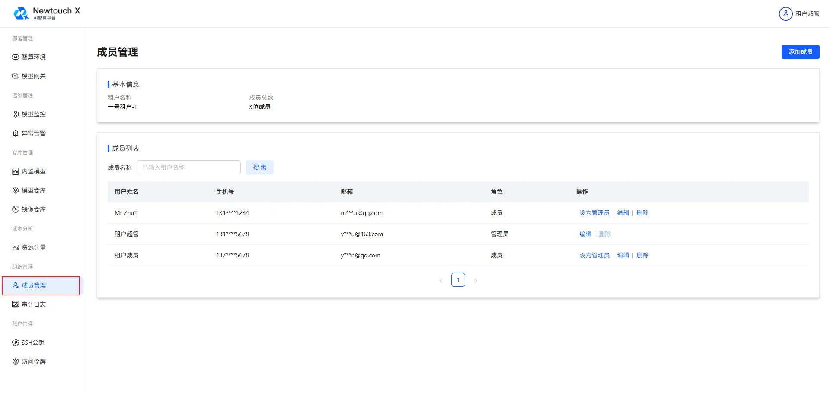
Task: Select page 1 in pagination
Action: coord(458,280)
